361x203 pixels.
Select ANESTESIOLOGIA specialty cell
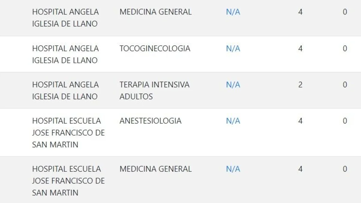coord(150,121)
